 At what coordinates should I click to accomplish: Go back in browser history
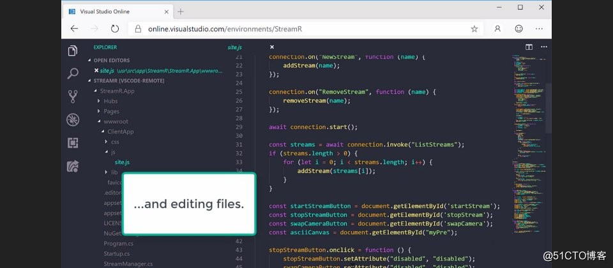pos(74,29)
